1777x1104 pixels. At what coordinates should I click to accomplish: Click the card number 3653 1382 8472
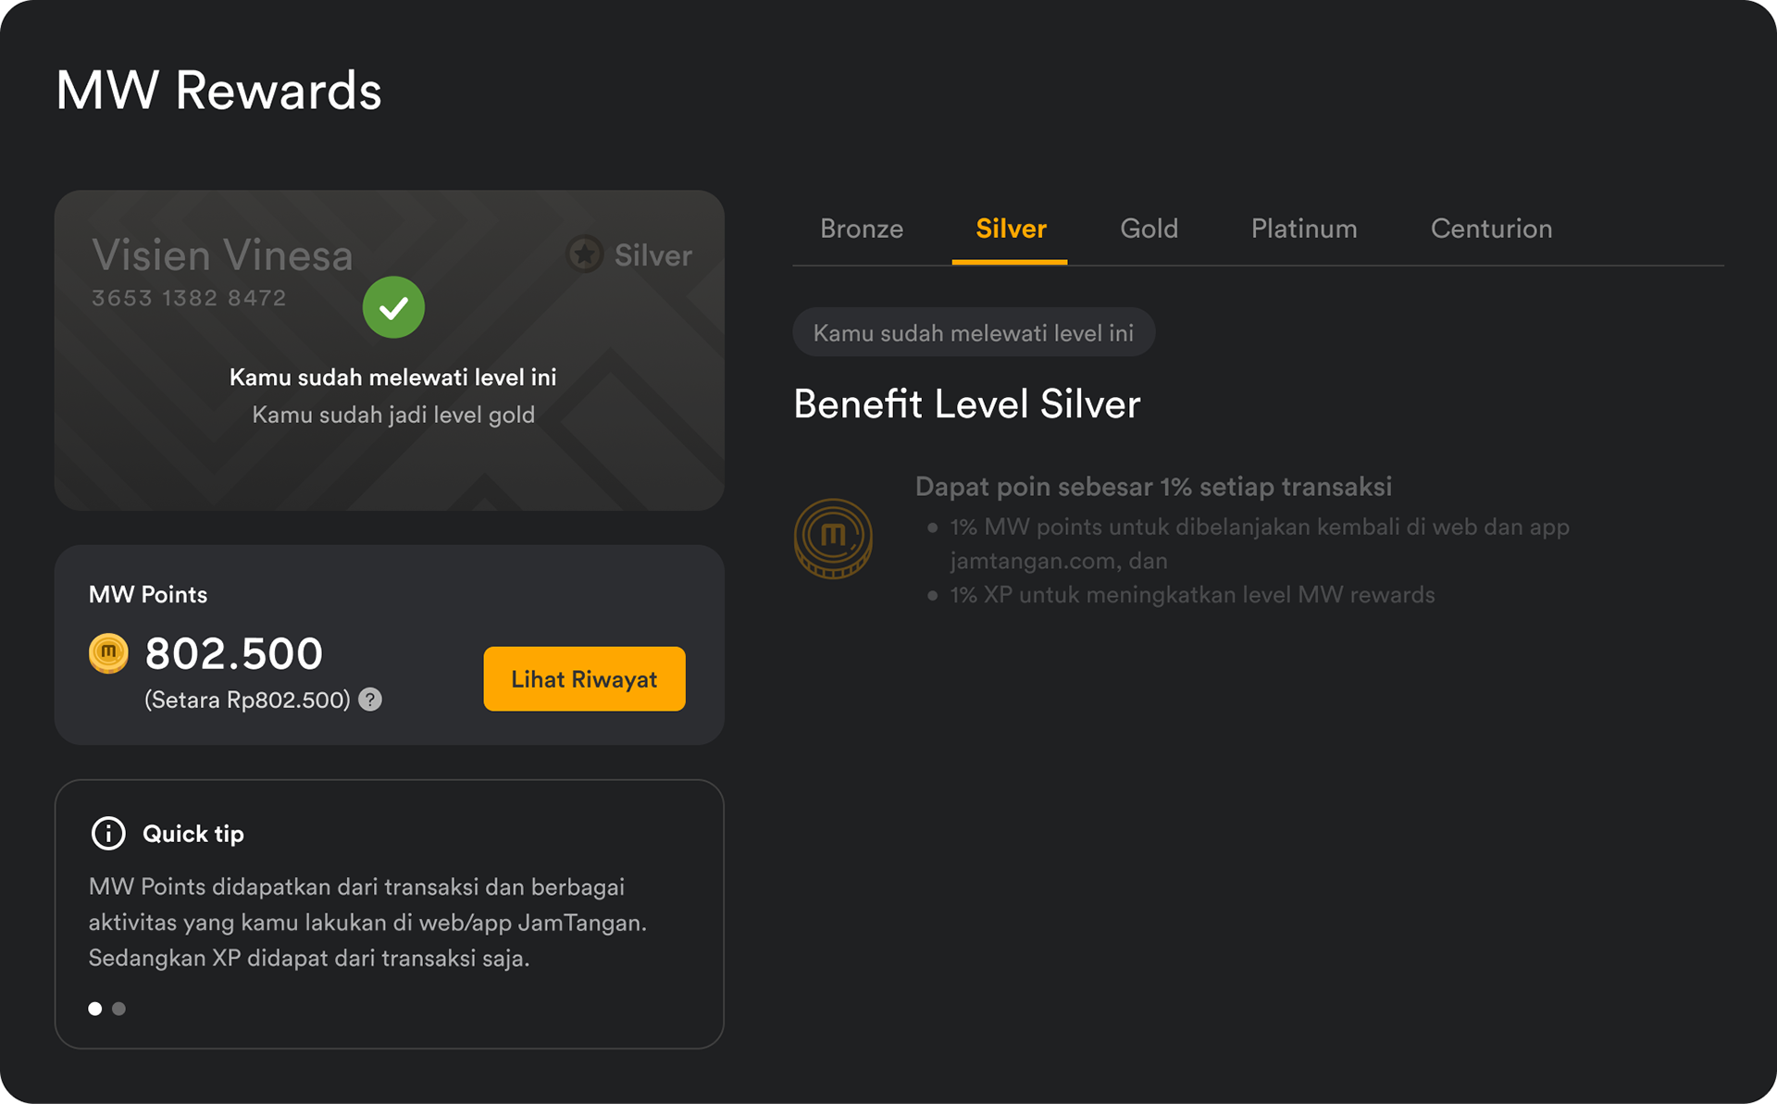[x=189, y=298]
